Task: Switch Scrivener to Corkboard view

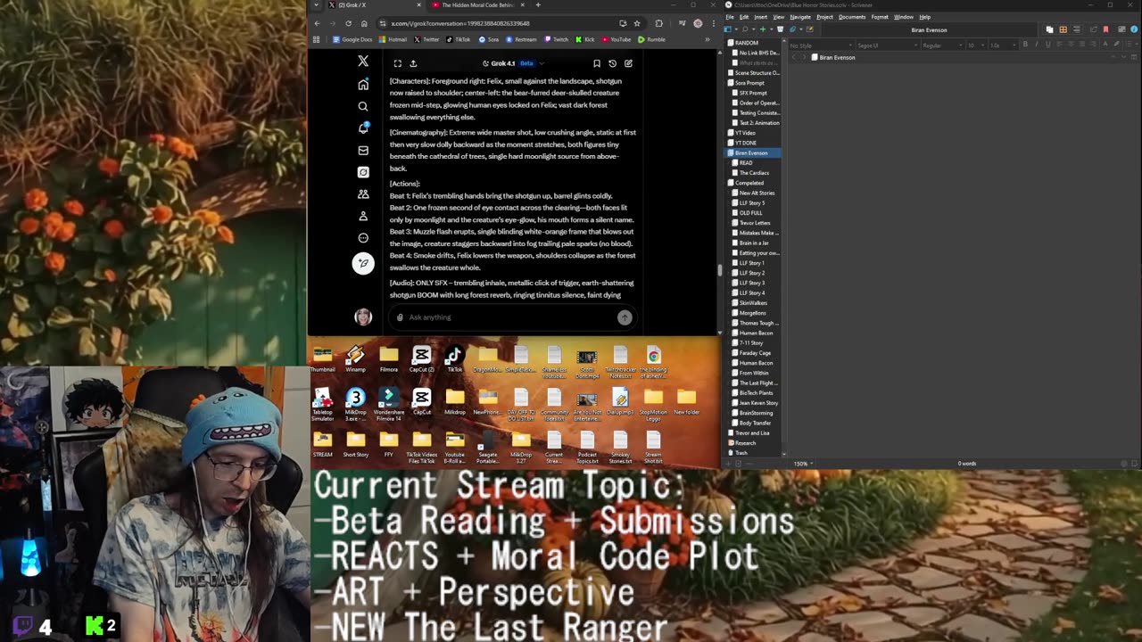Action: [1063, 29]
